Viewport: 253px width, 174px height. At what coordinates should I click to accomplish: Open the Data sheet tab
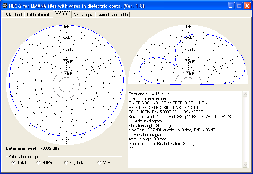[x=13, y=15]
